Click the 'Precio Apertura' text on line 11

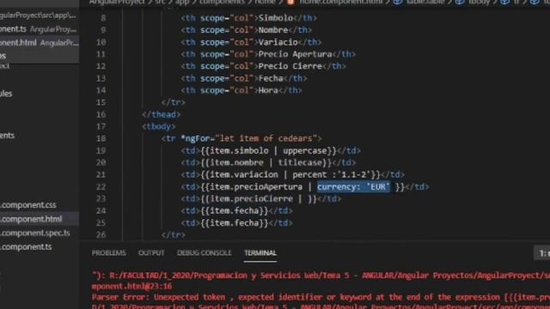295,54
